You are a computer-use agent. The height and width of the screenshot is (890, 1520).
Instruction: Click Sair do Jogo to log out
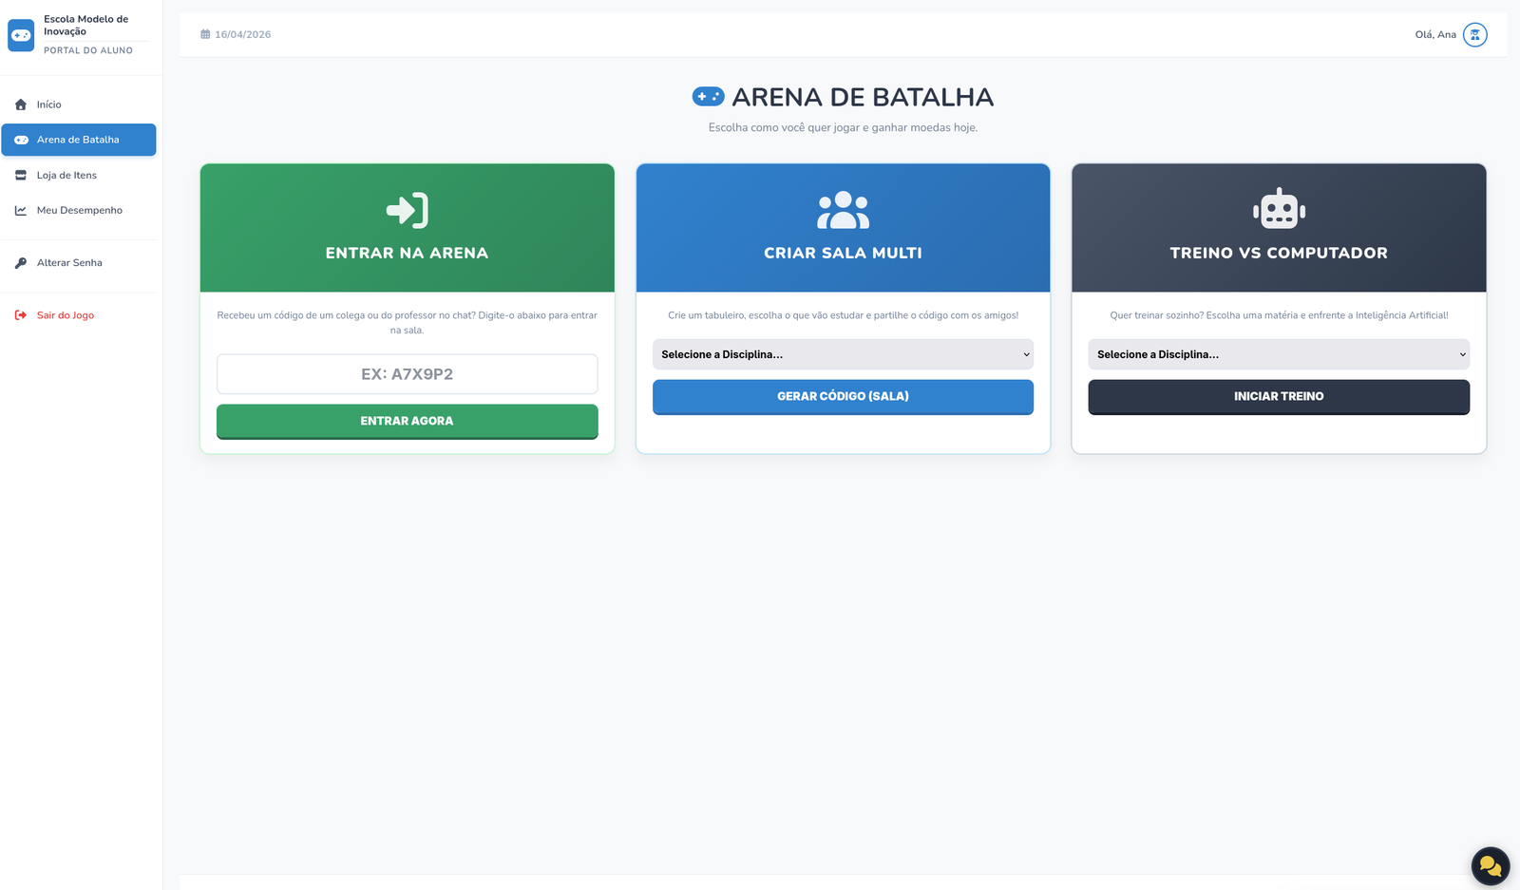click(x=65, y=315)
